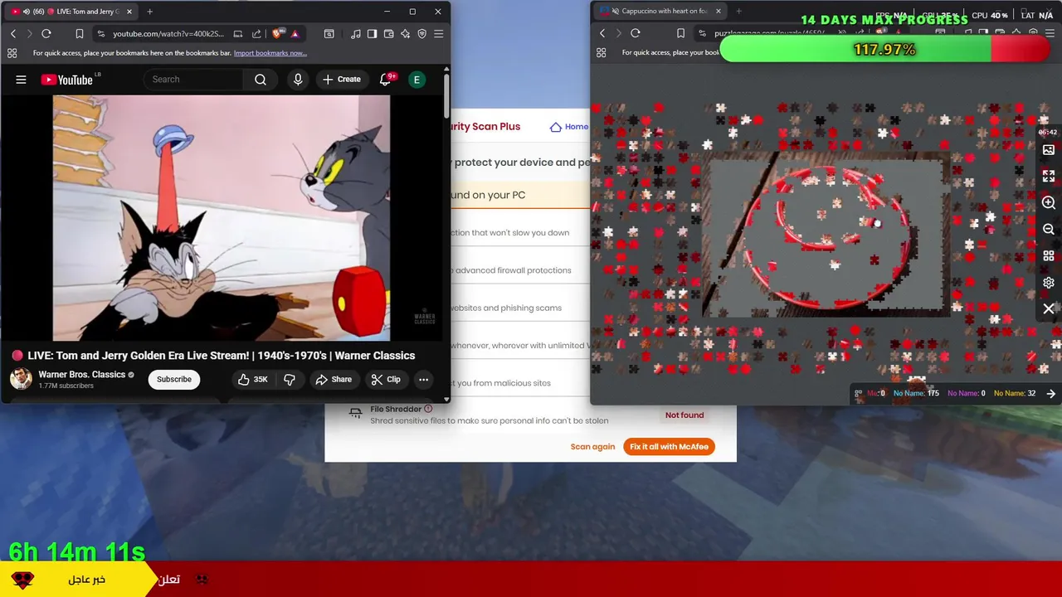Close the puzzle side toolbar
The image size is (1062, 597).
[x=1049, y=308]
